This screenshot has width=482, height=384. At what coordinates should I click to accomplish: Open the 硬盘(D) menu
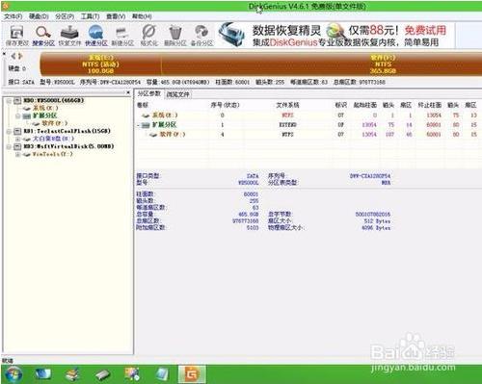tap(39, 16)
